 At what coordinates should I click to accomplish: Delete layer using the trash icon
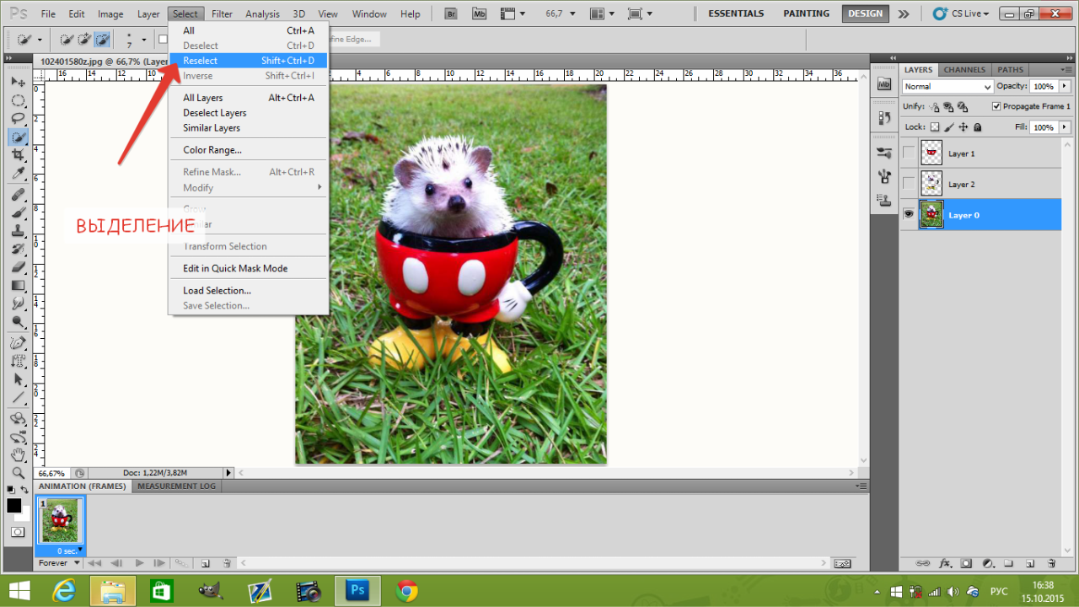(x=1050, y=563)
